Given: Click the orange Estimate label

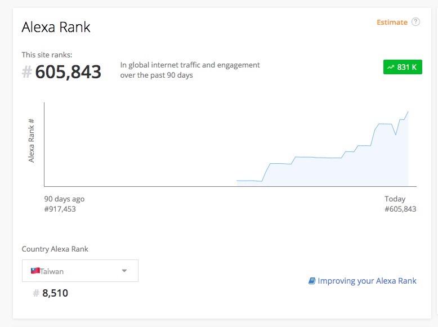Looking at the screenshot, I should click(x=392, y=23).
